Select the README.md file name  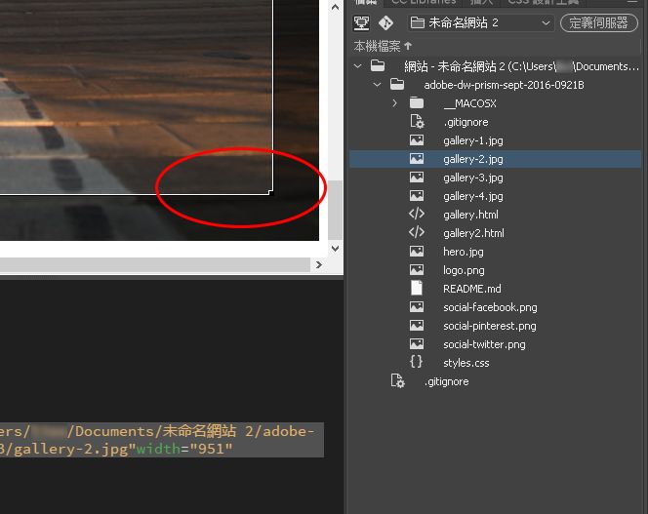[472, 289]
